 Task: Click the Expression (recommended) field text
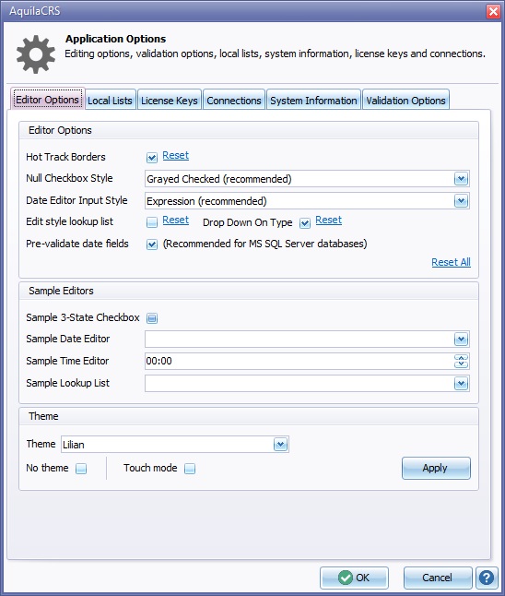[x=206, y=201]
